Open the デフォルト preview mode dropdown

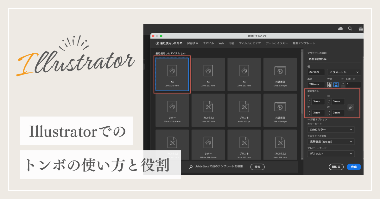coord(331,154)
